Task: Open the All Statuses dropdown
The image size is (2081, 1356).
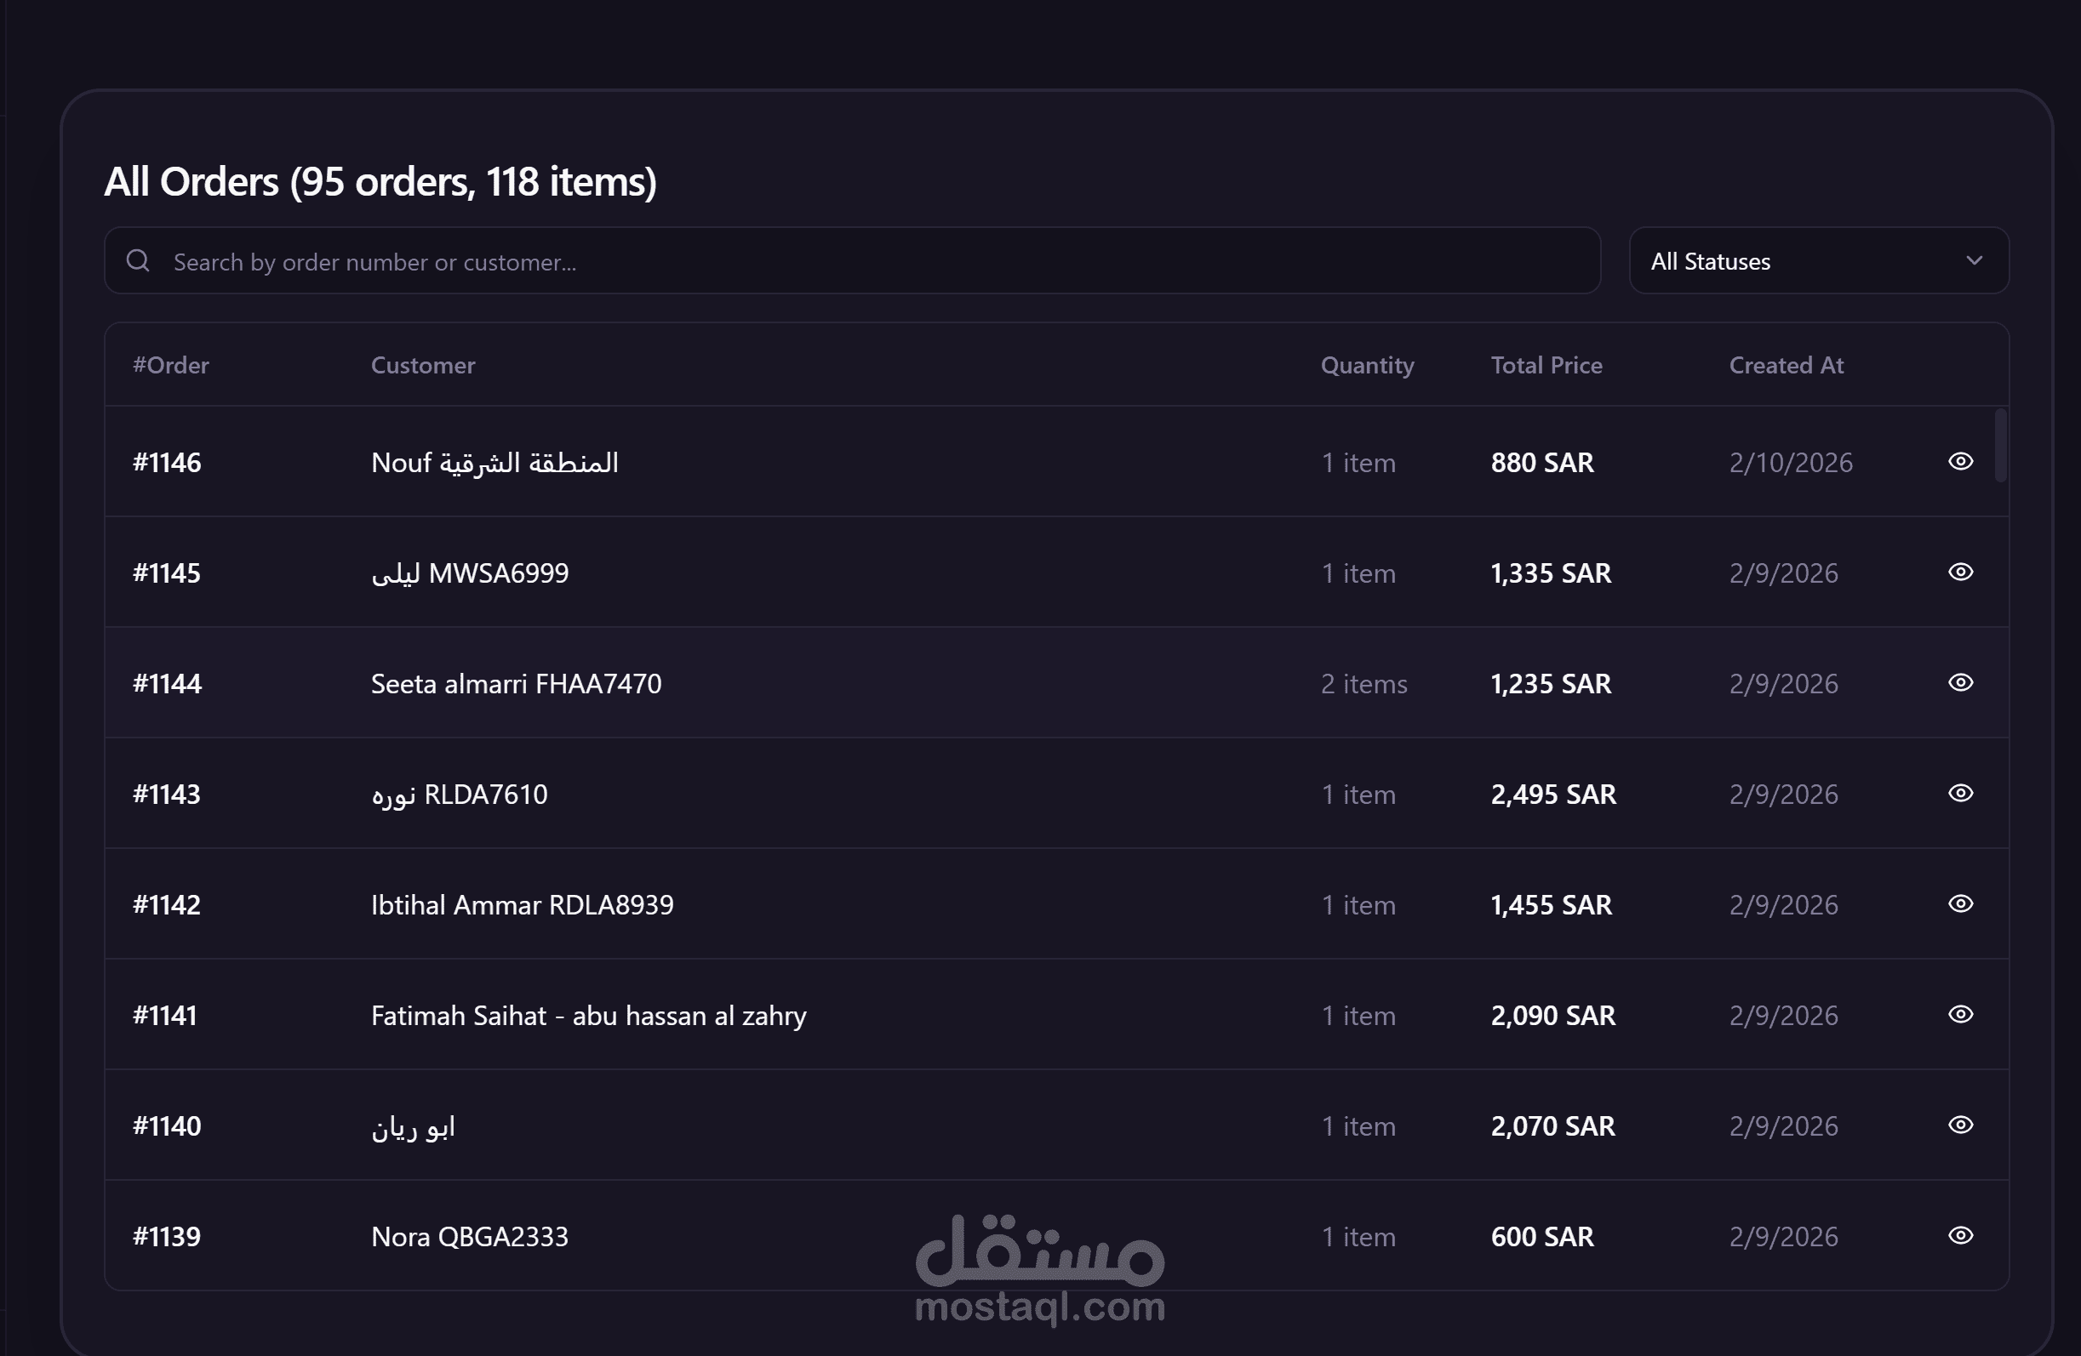Action: click(x=1817, y=261)
